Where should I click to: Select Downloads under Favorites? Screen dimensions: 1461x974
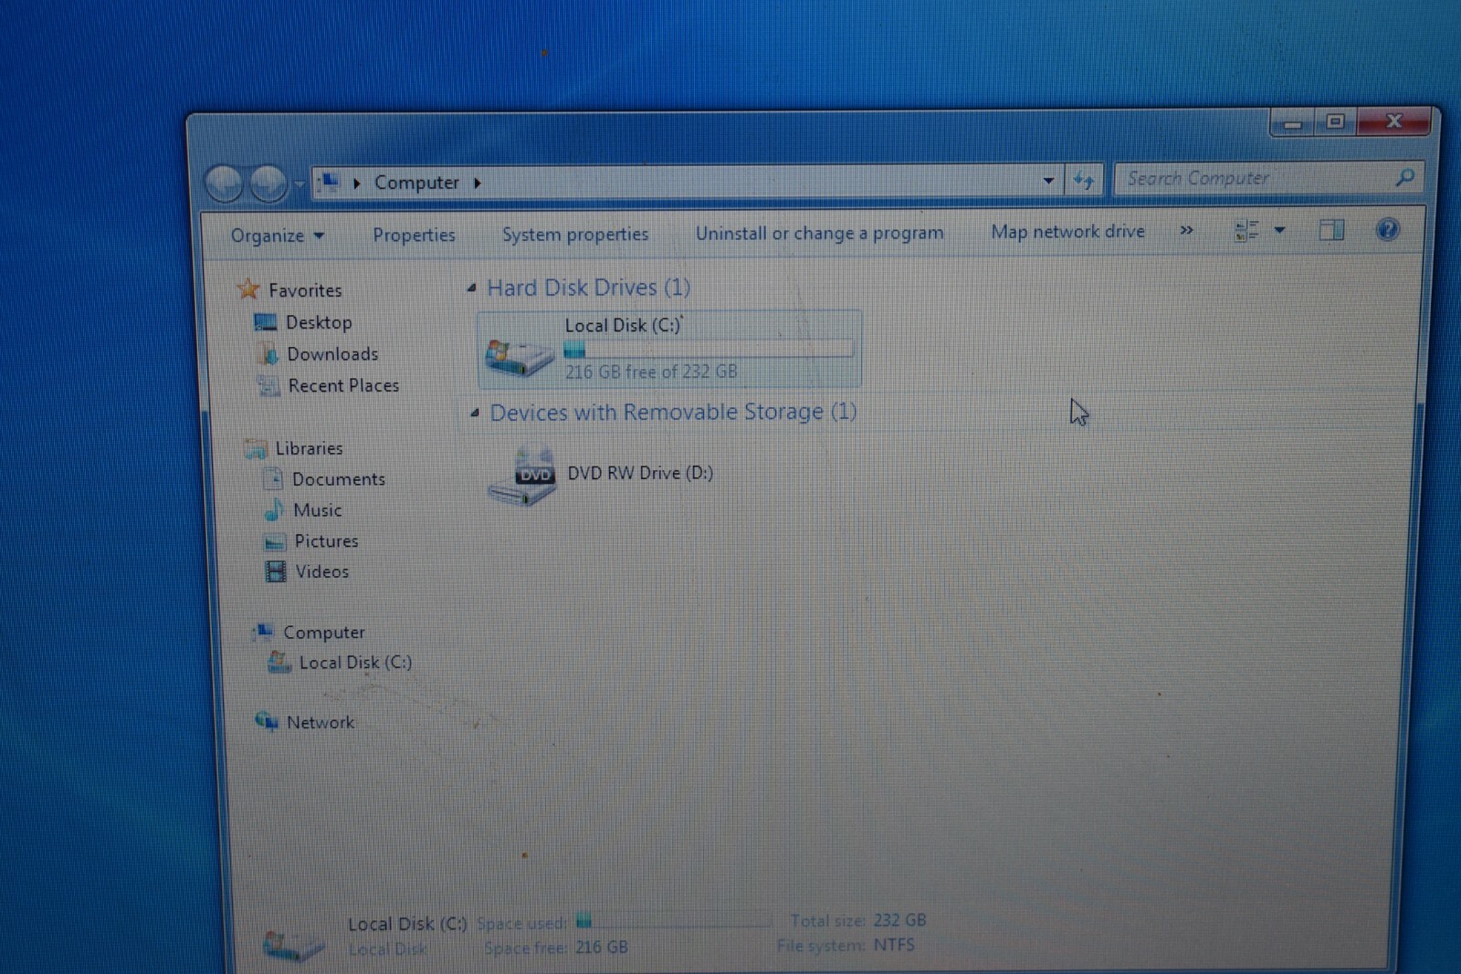[332, 353]
